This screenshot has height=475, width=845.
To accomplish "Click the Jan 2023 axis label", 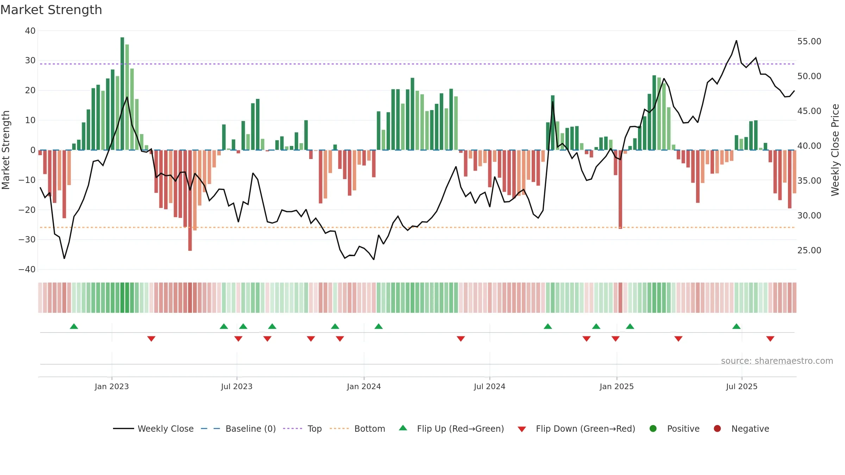I will (112, 386).
